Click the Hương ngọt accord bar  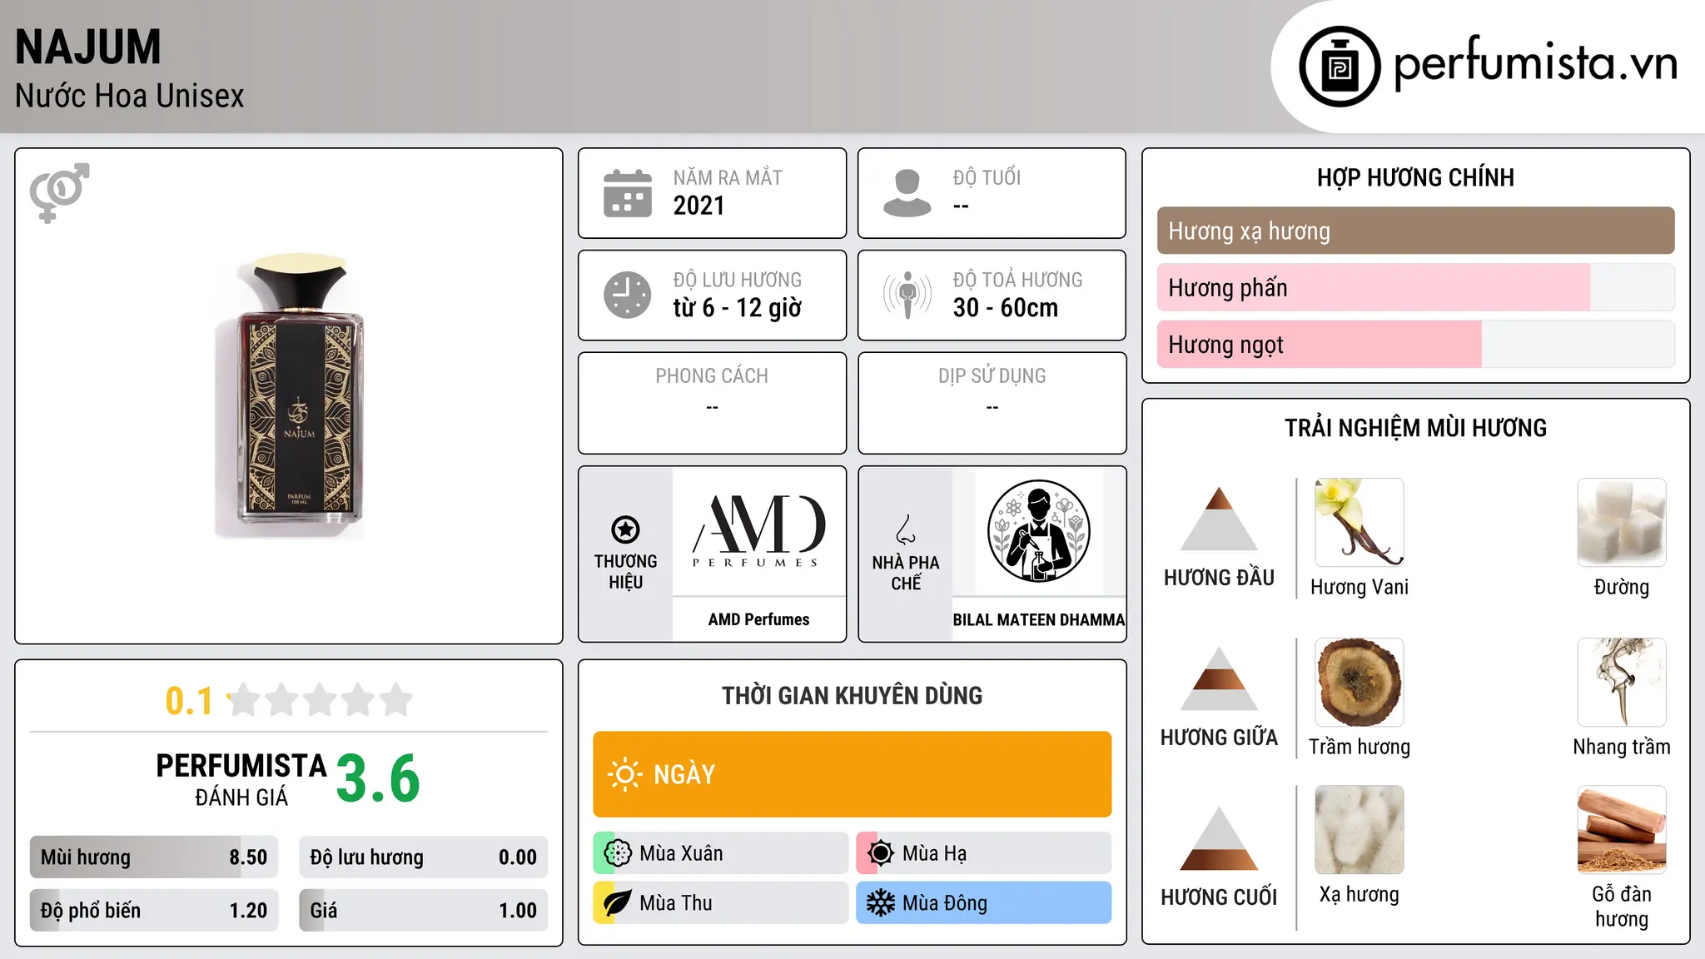pyautogui.click(x=1416, y=344)
